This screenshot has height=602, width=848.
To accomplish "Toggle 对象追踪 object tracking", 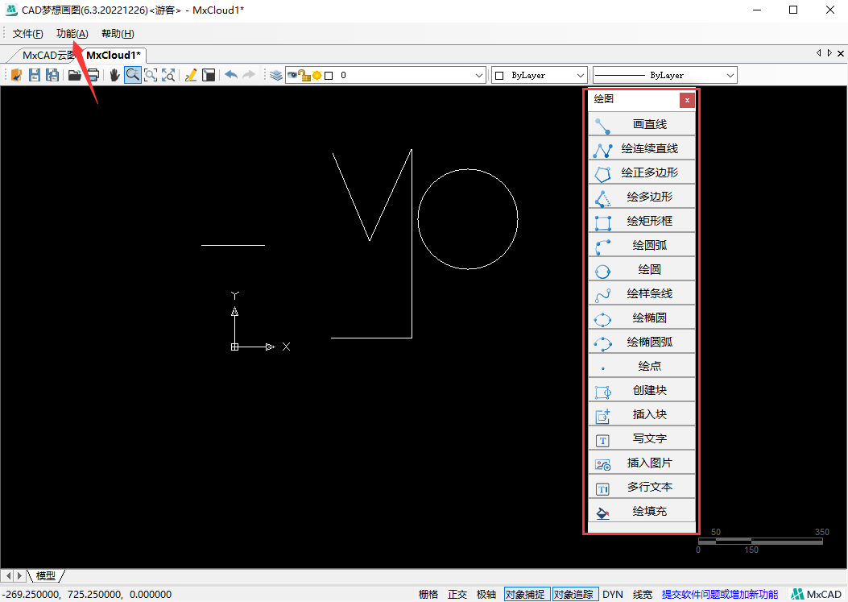I will coord(576,595).
